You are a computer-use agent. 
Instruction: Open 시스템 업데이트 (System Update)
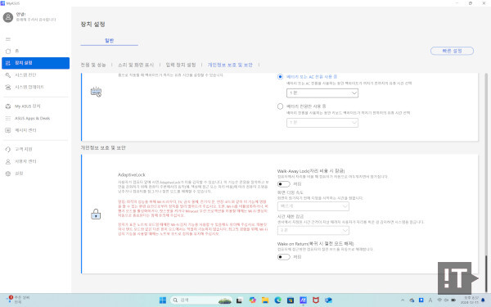[35, 87]
